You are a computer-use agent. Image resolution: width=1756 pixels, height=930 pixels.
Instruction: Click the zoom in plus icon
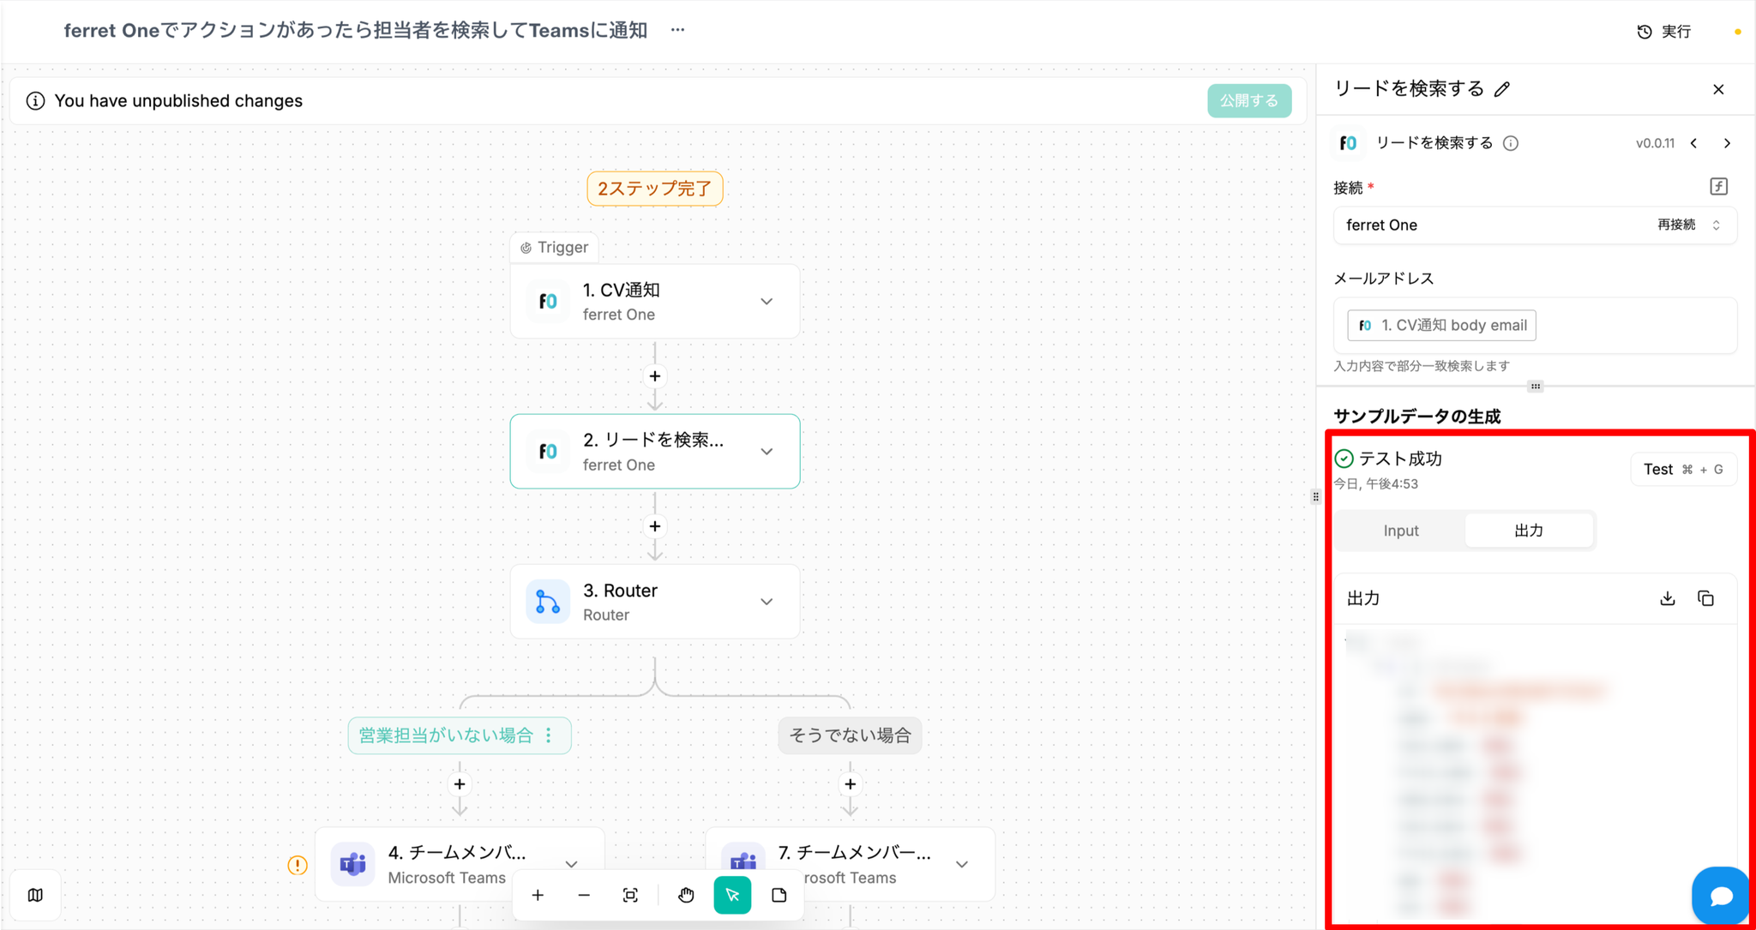click(538, 896)
